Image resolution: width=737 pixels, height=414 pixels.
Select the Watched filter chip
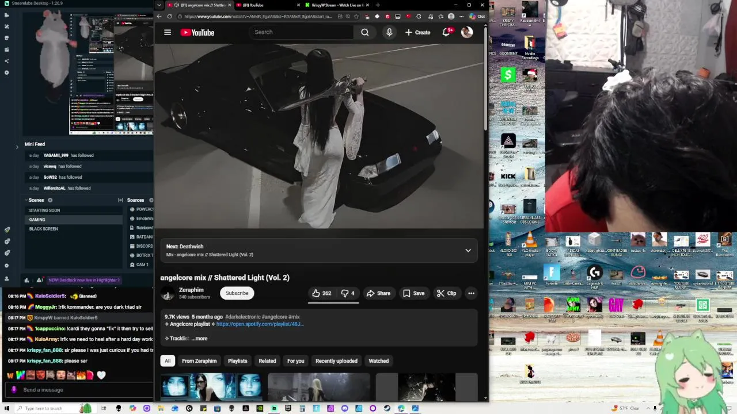coord(378,361)
